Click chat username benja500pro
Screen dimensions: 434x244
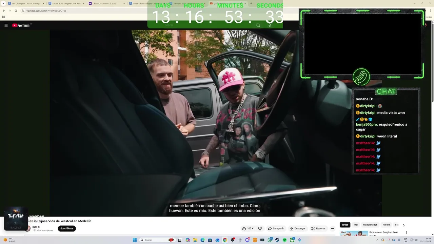(367, 124)
